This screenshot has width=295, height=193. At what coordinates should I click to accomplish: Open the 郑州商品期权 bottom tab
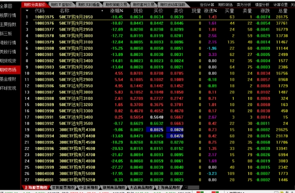(114, 187)
